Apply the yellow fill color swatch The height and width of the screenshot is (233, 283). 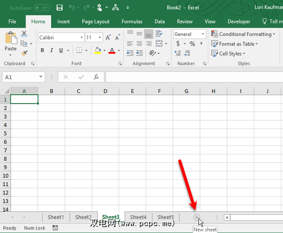(x=98, y=50)
